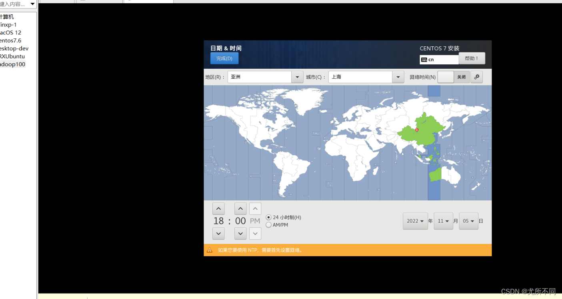Open the sidebar search box dropdown arrow
562x299 pixels.
tap(32, 4)
